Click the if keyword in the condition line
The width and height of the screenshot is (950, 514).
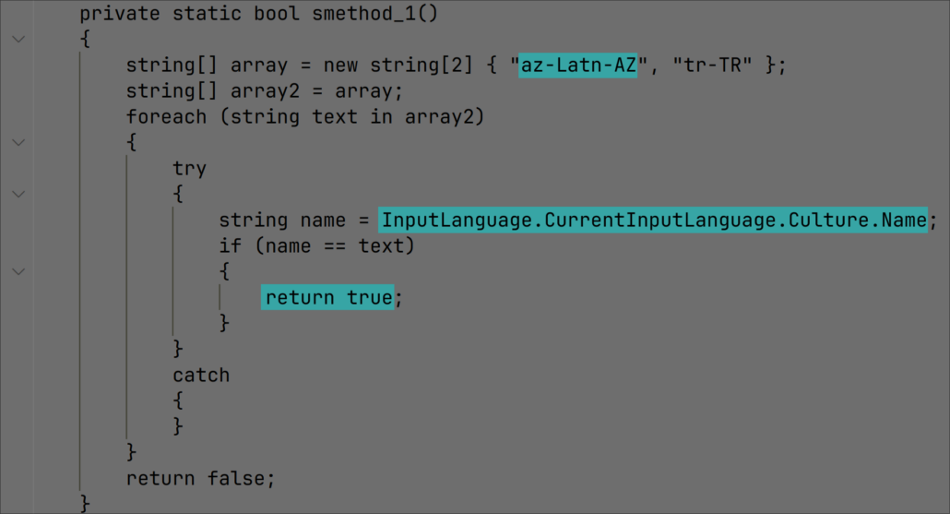230,246
